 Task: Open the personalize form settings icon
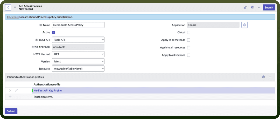click(252, 7)
